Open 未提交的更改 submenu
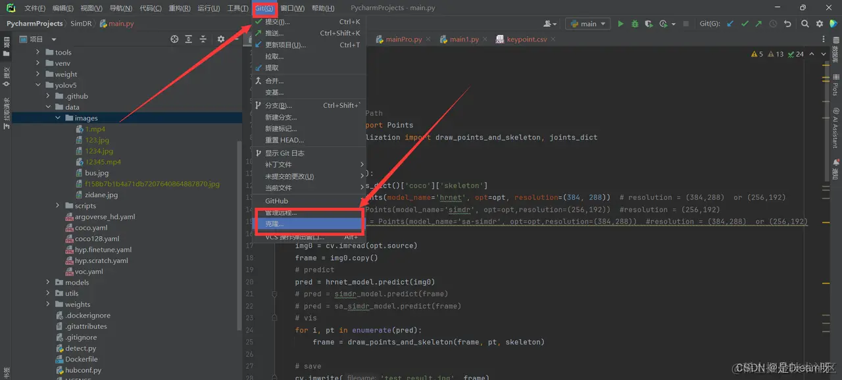Screen dimensions: 842x380 pos(309,176)
